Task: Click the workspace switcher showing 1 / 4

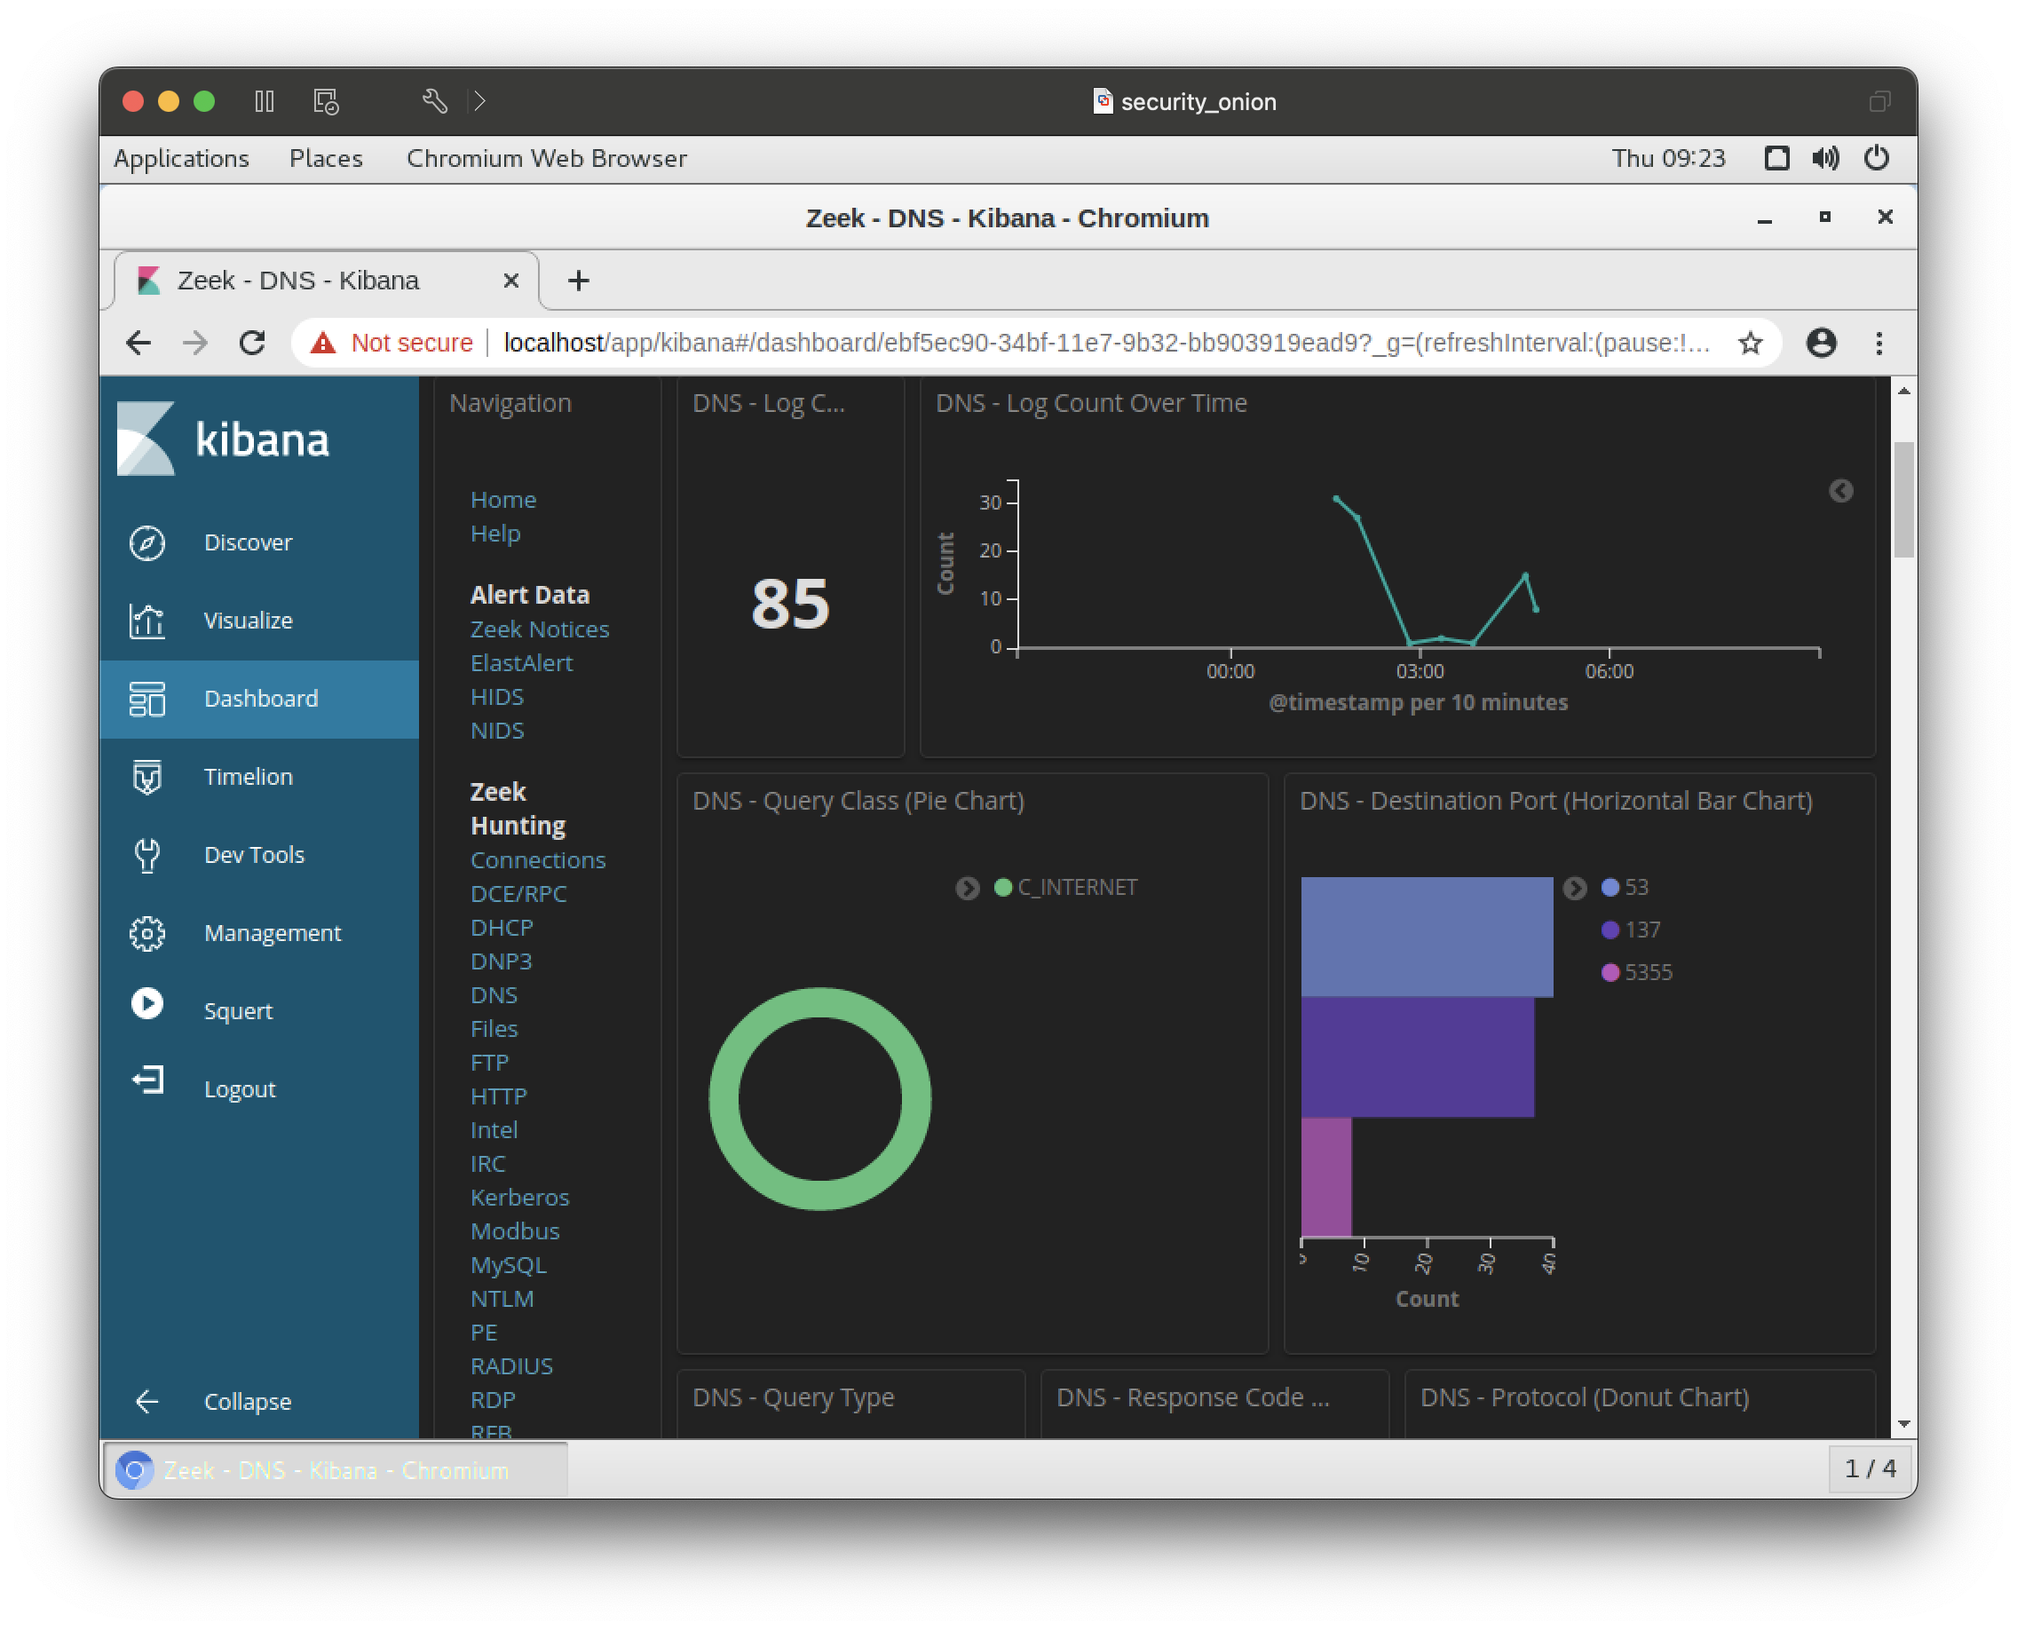Action: 1871,1468
